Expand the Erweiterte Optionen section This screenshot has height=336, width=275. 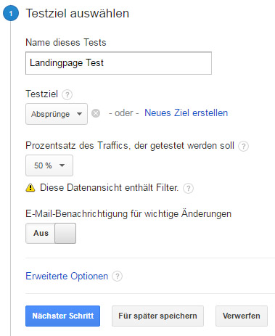click(67, 276)
